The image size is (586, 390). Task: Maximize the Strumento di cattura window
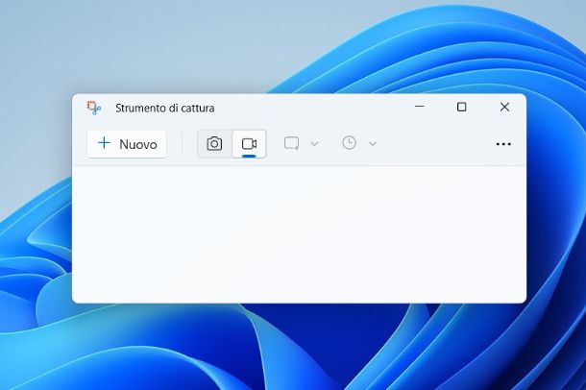(462, 107)
